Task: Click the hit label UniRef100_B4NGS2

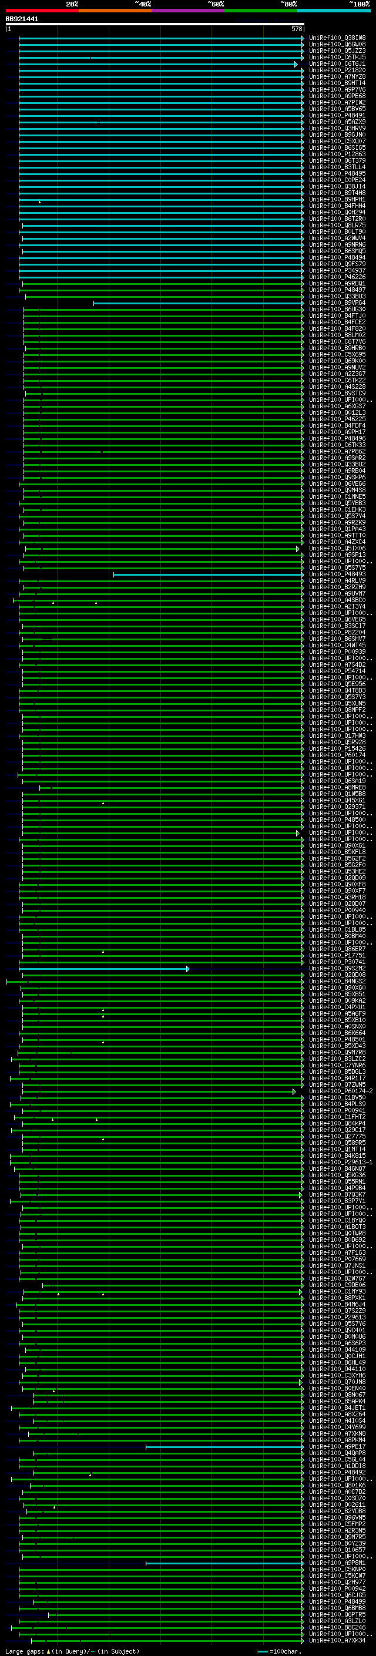Action: tap(337, 981)
